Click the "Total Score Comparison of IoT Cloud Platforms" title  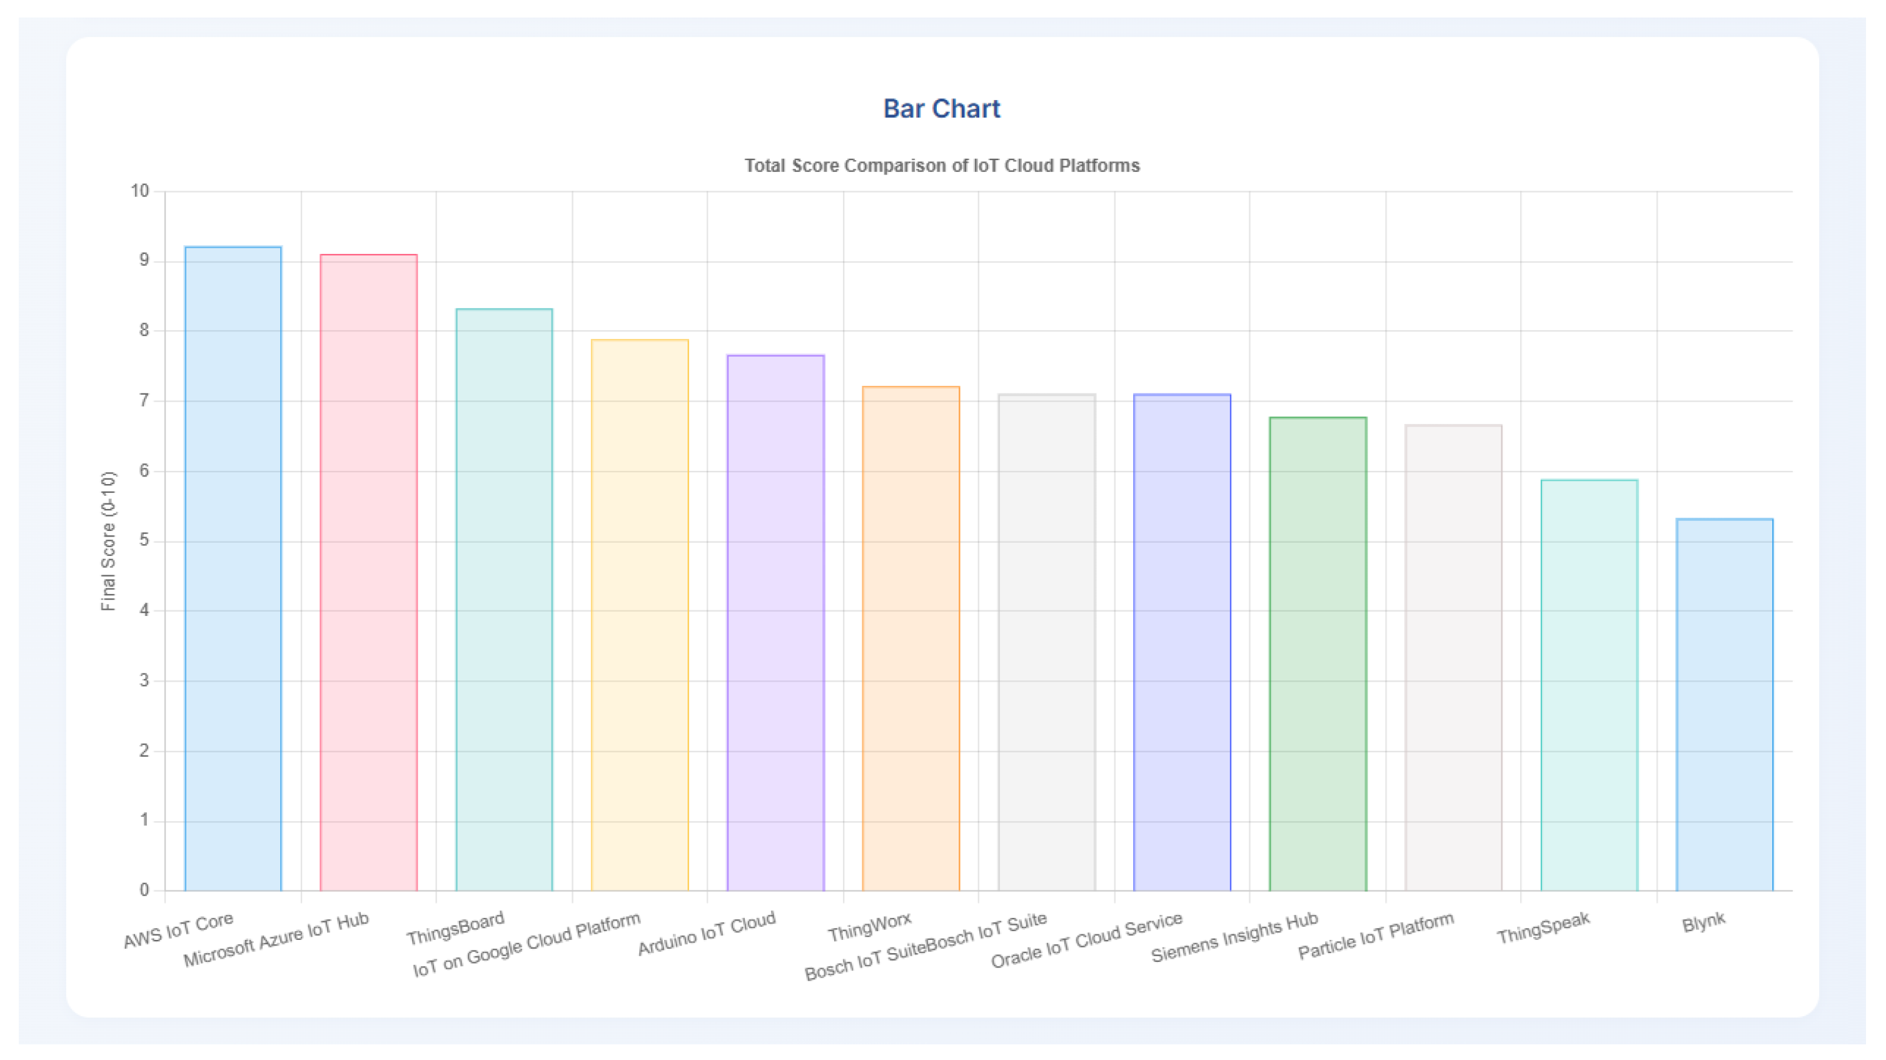tap(942, 166)
